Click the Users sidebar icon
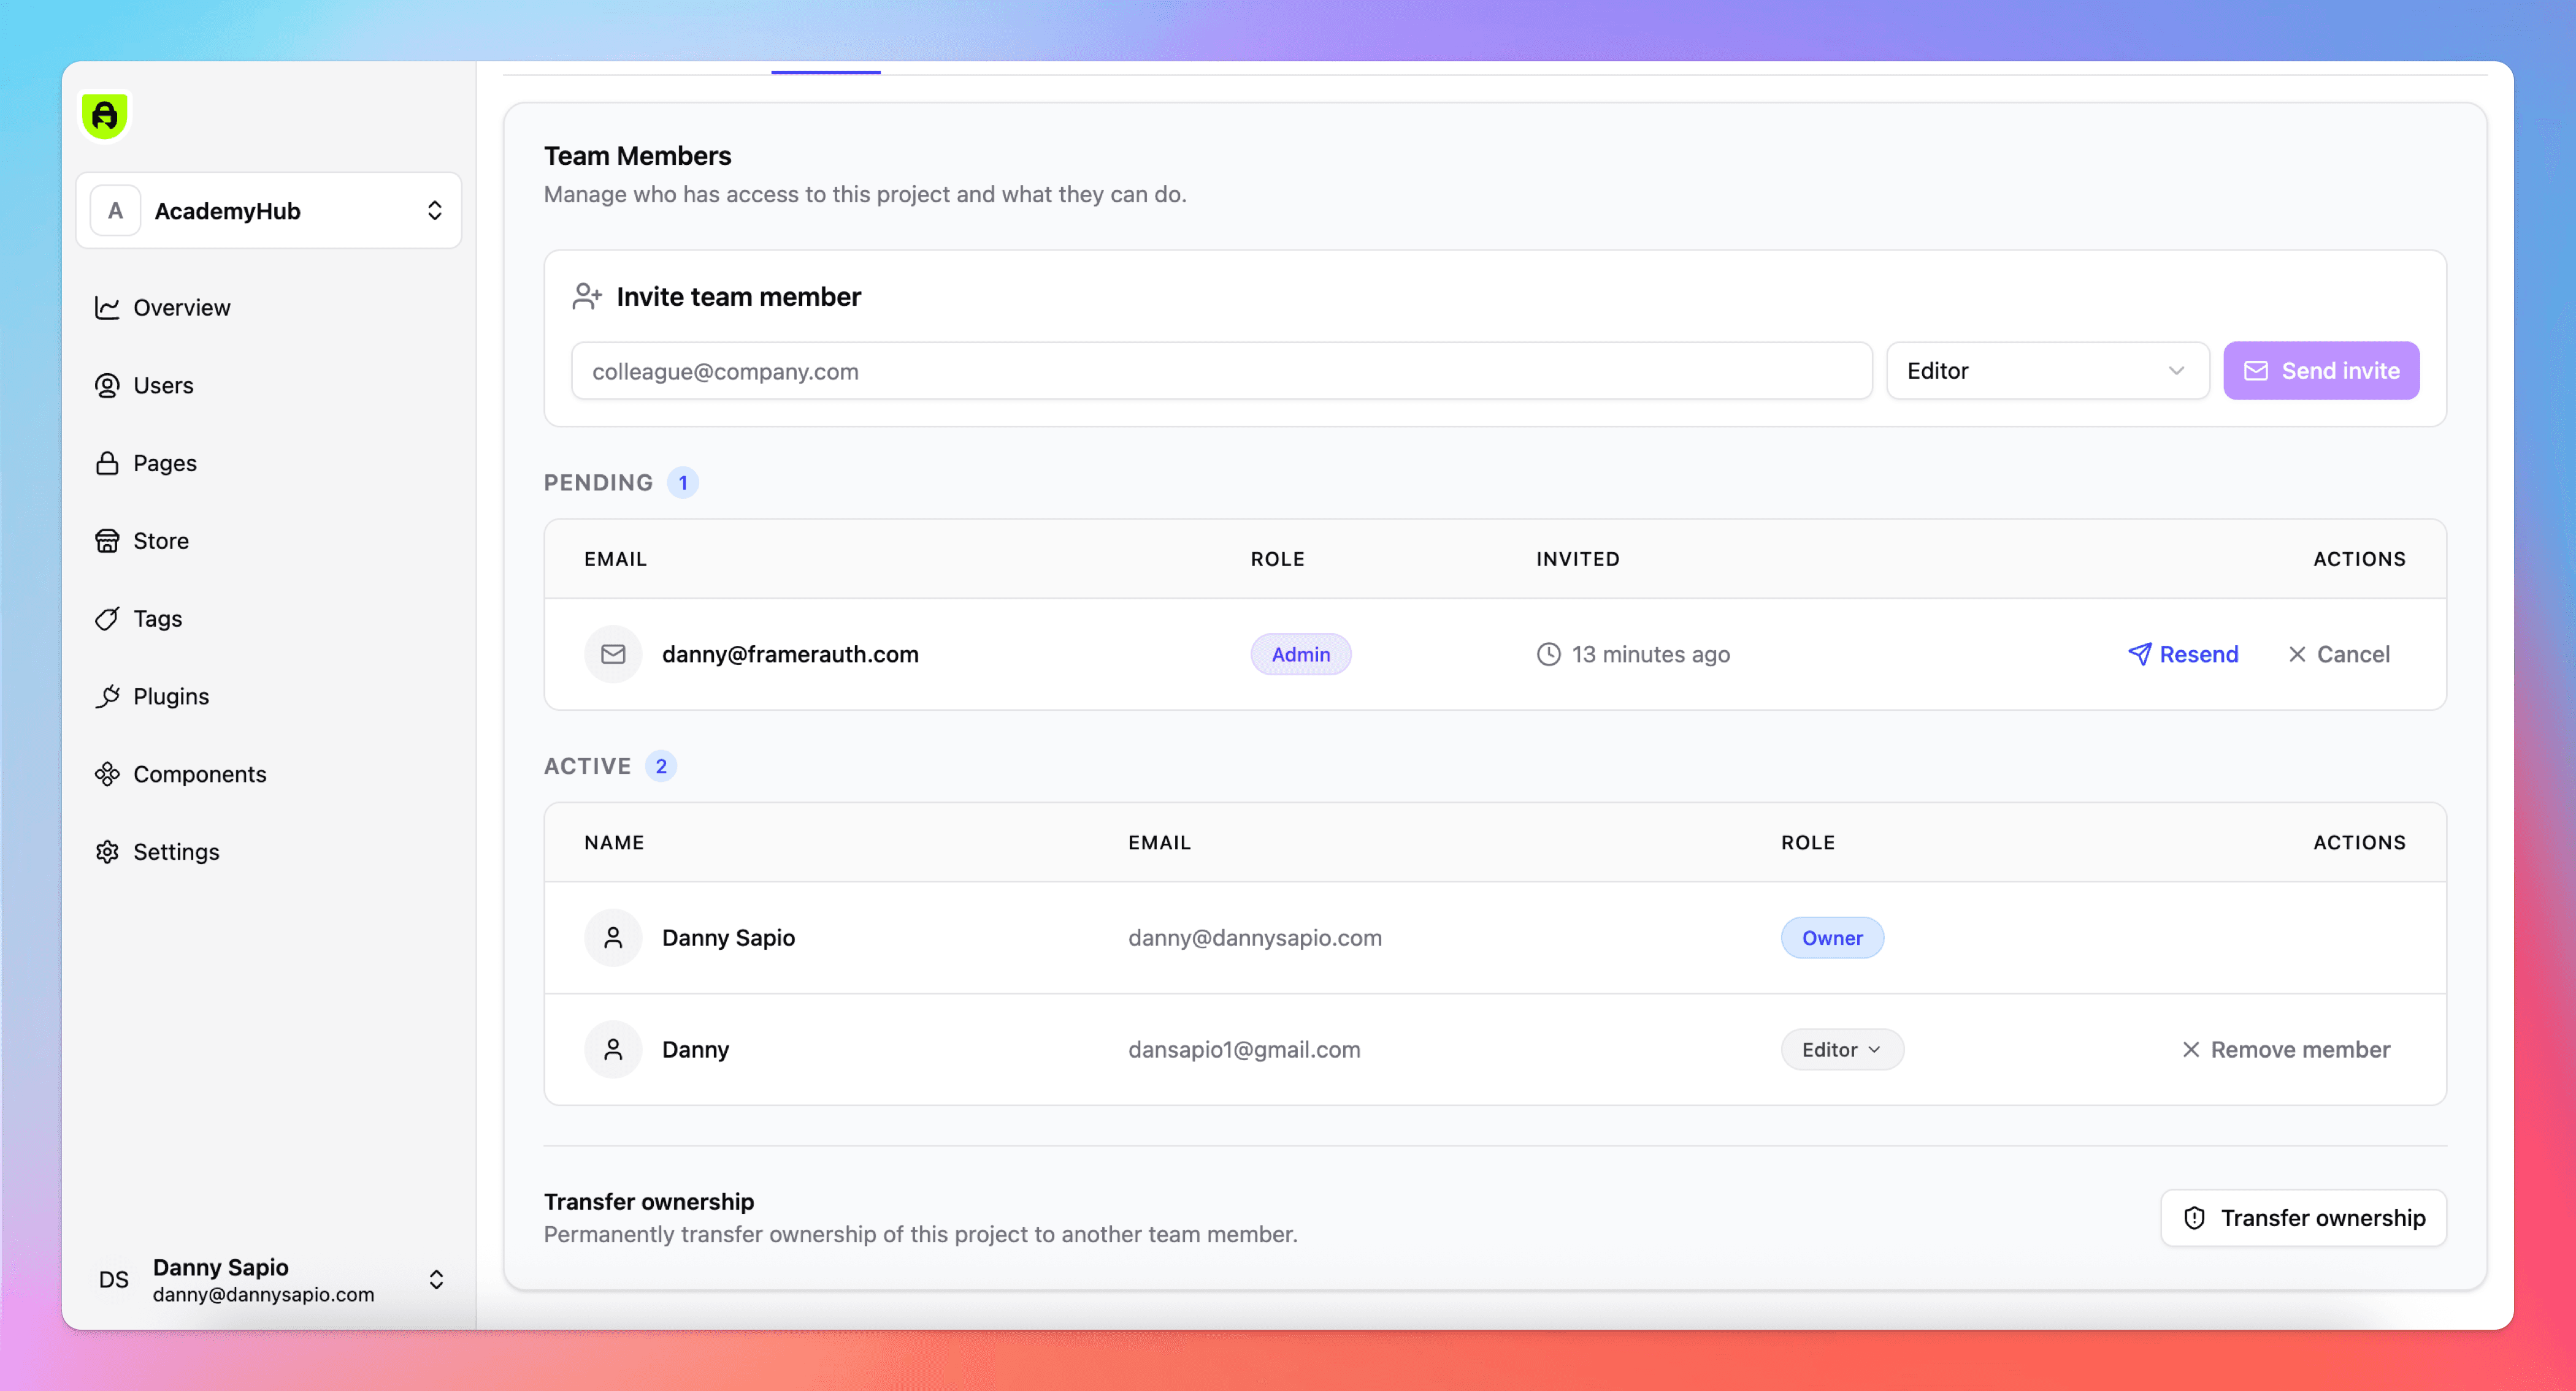The width and height of the screenshot is (2576, 1391). click(107, 385)
